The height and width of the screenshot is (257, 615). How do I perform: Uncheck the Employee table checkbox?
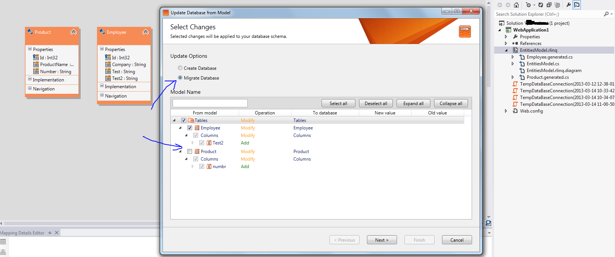click(x=189, y=128)
